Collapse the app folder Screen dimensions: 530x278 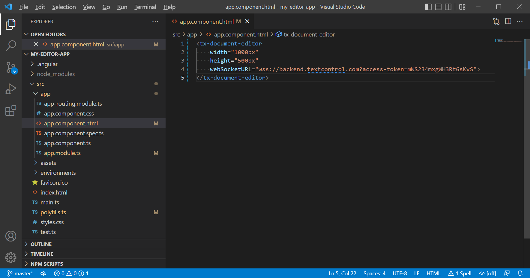[x=94, y=94]
